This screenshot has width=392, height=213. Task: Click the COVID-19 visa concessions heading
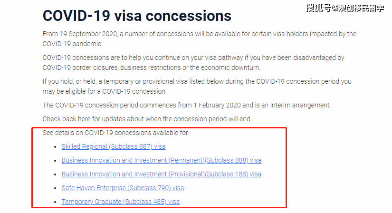(x=137, y=16)
